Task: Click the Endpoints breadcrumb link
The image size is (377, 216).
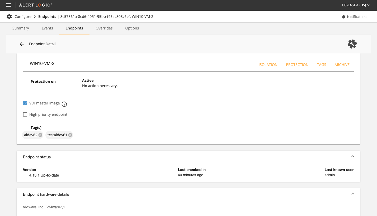Action: (x=47, y=17)
